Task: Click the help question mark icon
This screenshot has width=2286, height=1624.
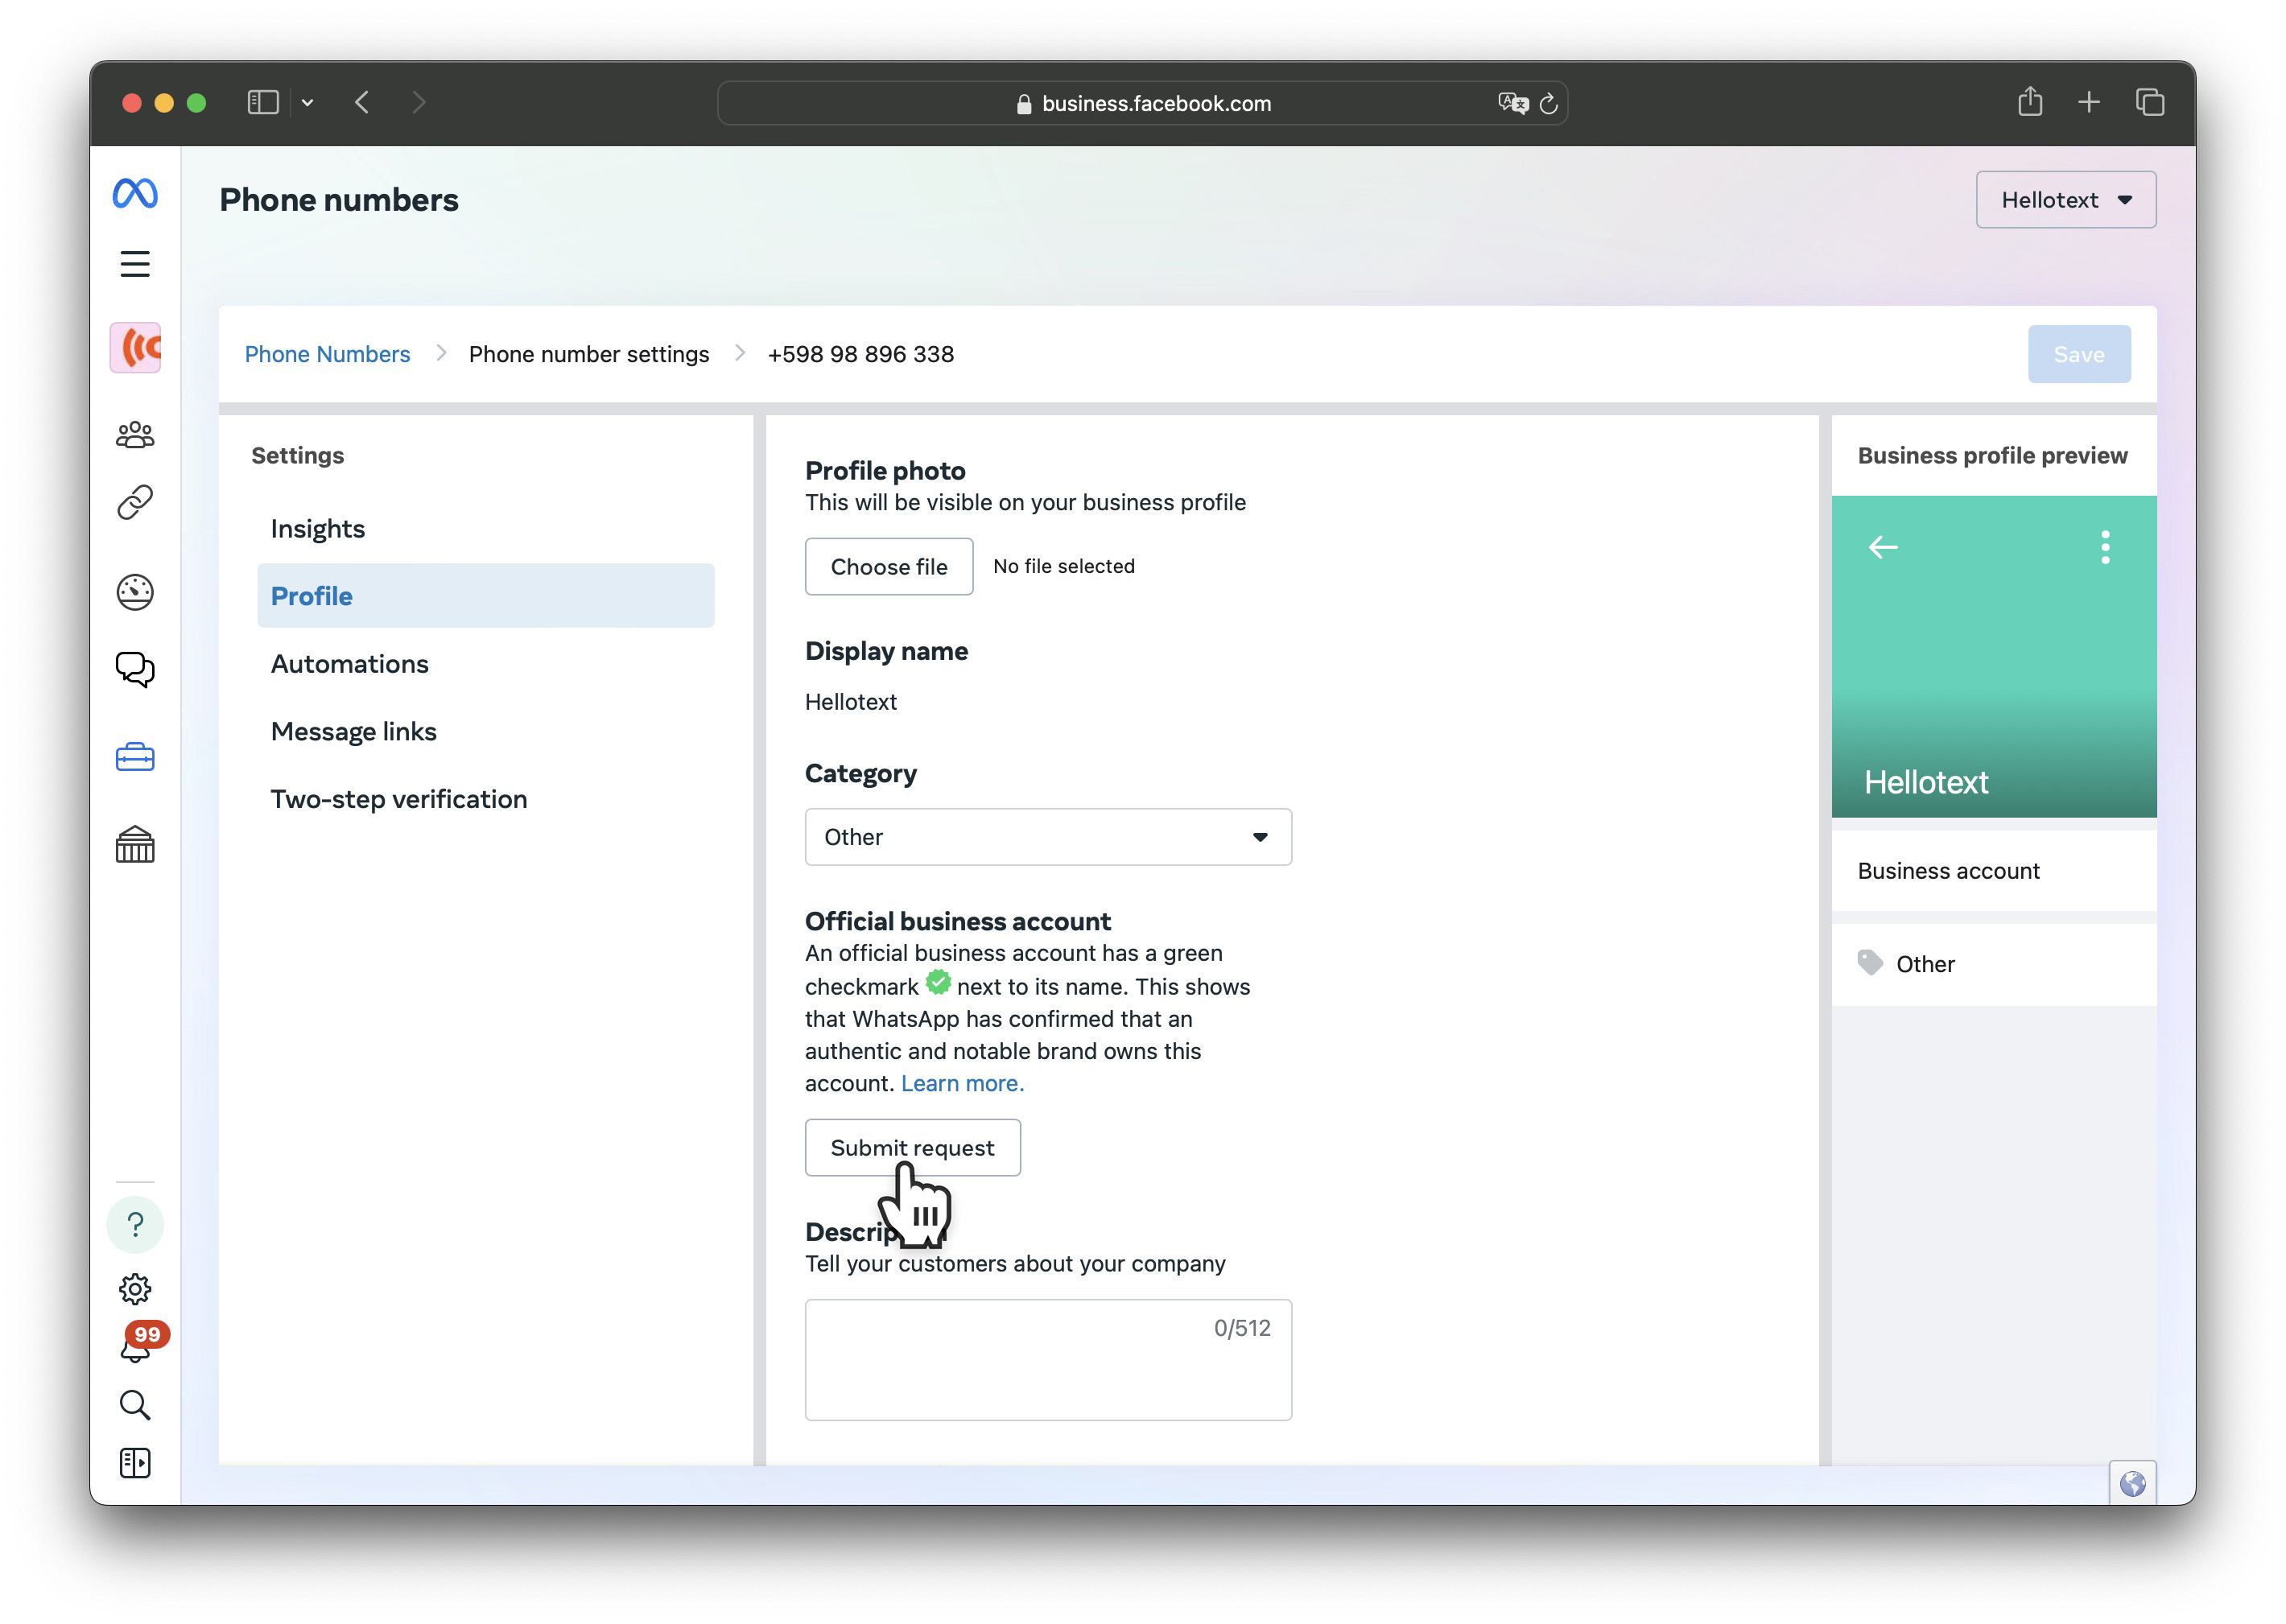Action: tap(135, 1224)
